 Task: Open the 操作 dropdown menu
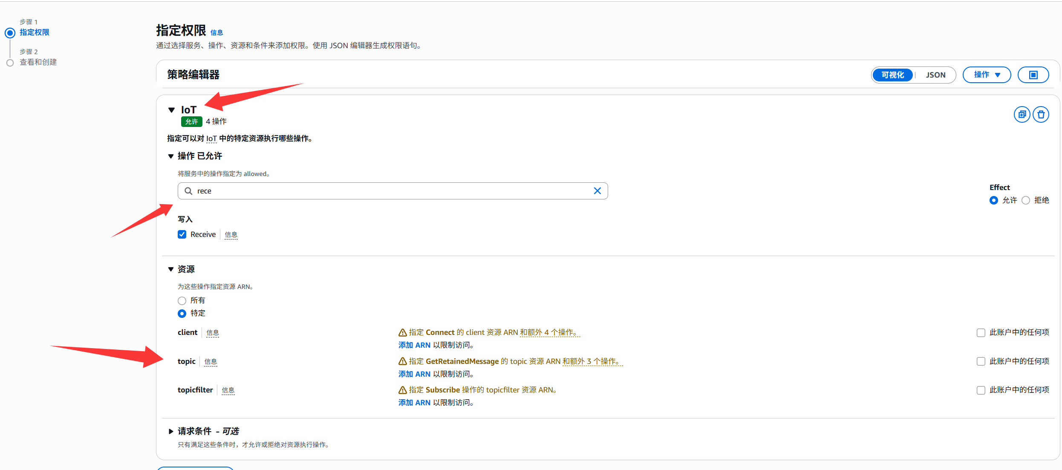pos(987,75)
